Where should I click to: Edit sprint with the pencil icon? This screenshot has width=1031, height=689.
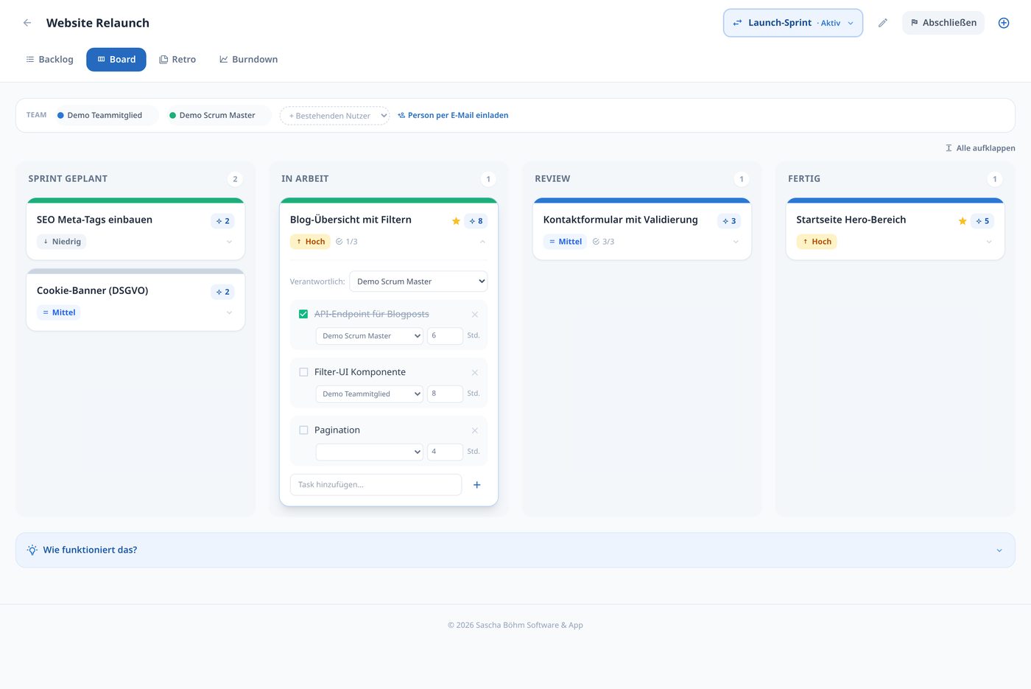(x=882, y=23)
